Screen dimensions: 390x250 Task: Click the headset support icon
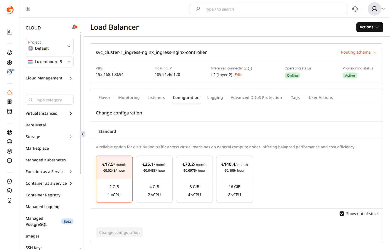(355, 9)
